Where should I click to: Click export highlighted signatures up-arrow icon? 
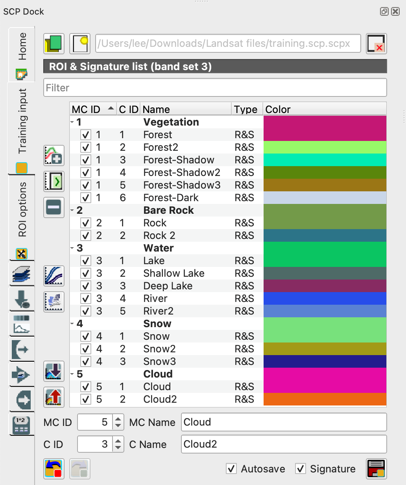[x=54, y=397]
